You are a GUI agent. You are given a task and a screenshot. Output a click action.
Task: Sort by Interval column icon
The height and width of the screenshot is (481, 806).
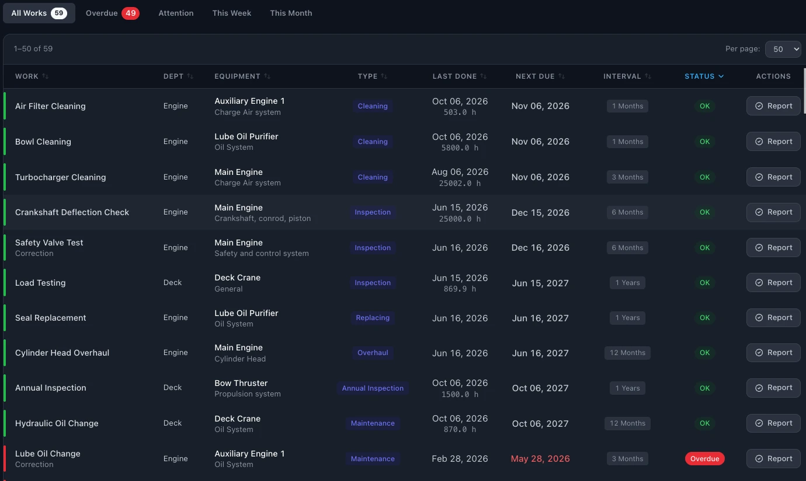coord(648,76)
